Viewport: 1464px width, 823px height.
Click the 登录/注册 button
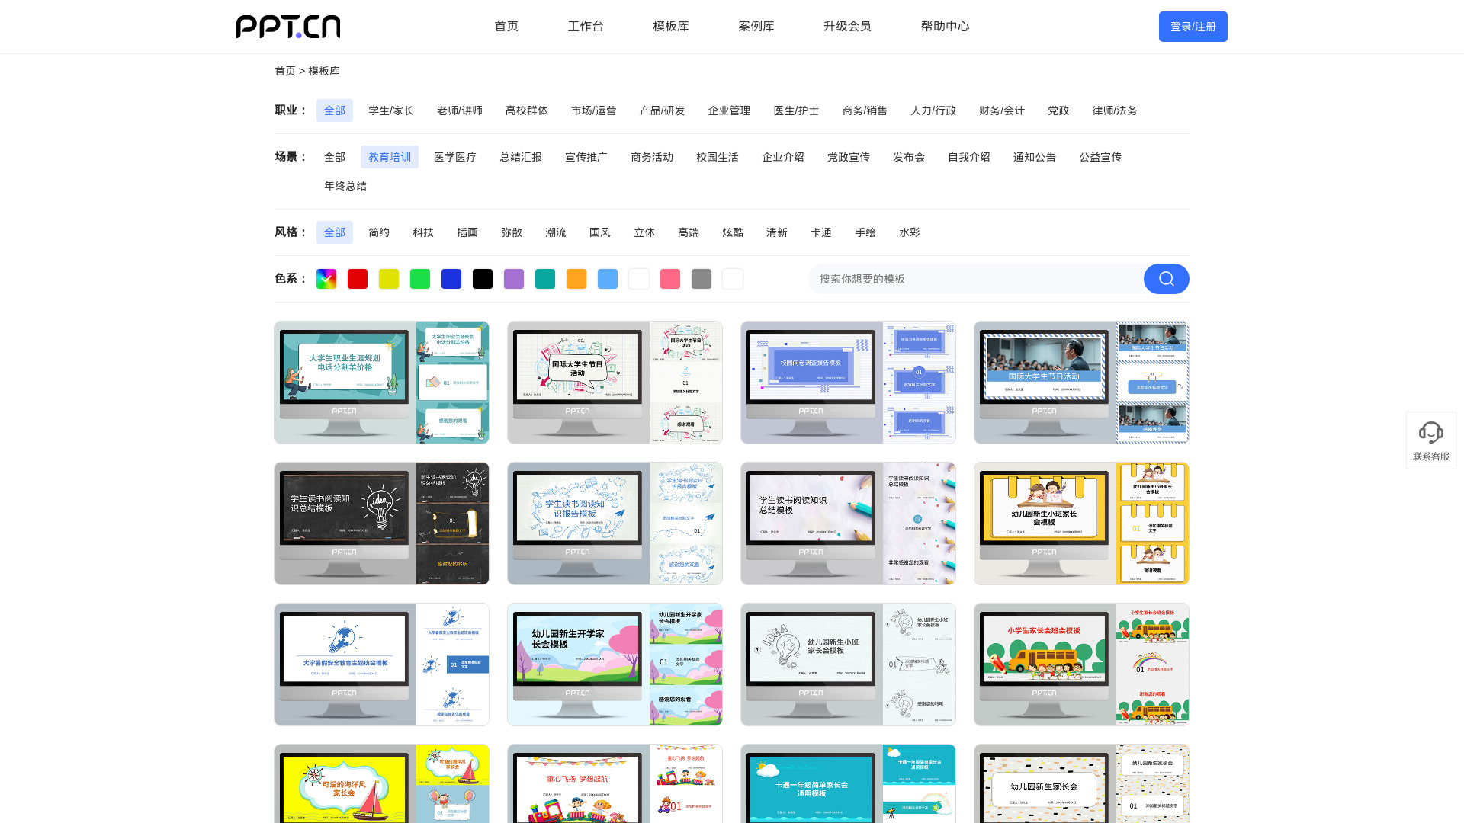[1193, 27]
